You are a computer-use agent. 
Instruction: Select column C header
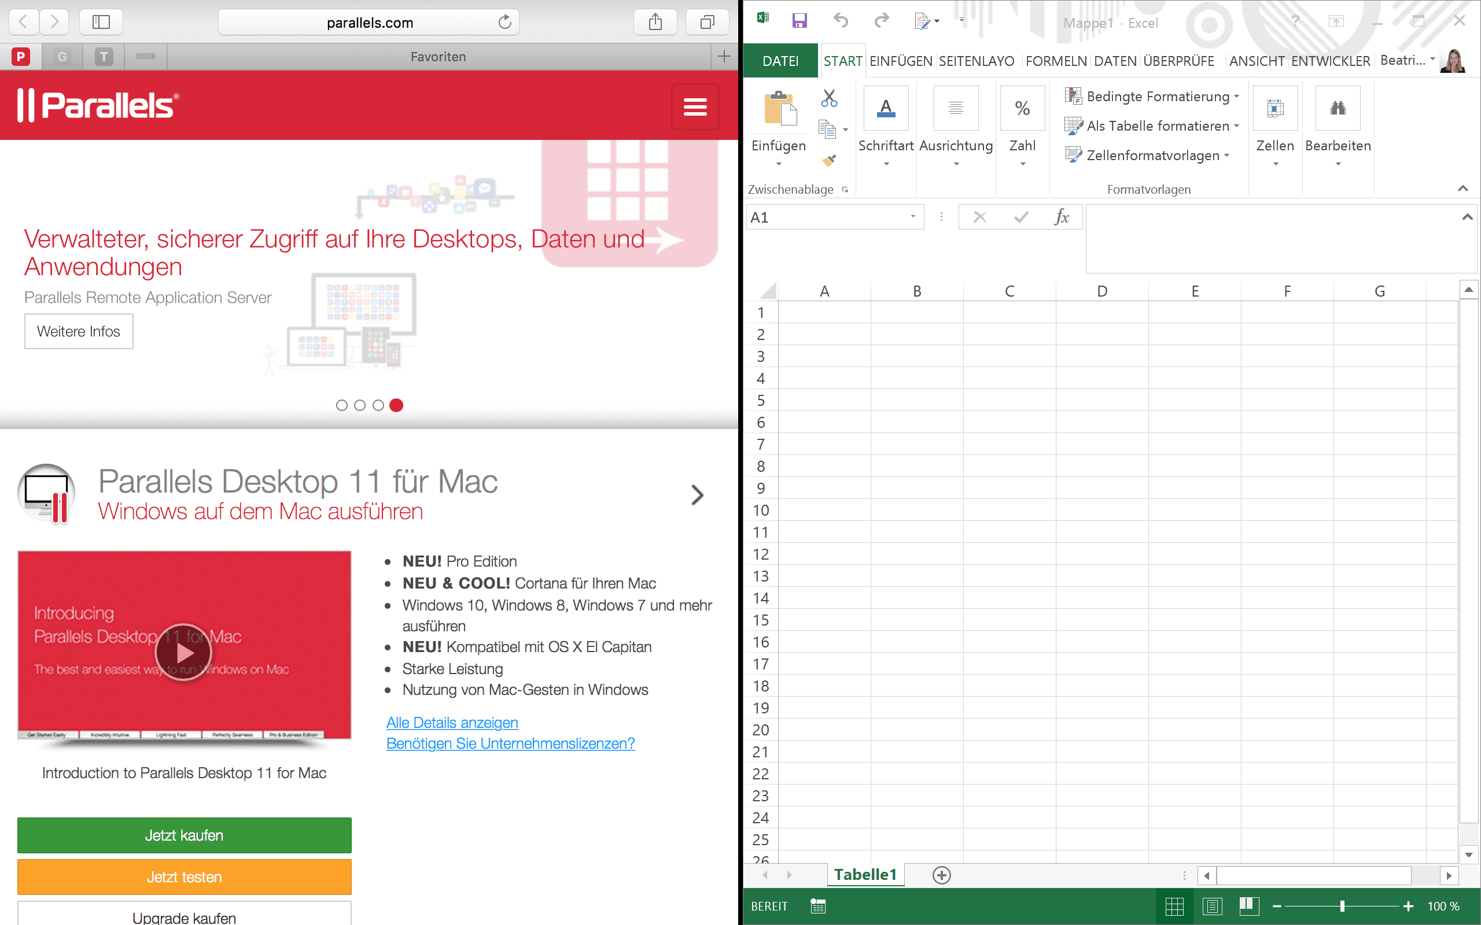1010,291
